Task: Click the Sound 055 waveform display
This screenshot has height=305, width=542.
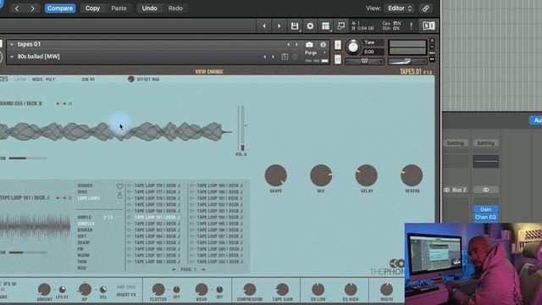Action: [116, 132]
